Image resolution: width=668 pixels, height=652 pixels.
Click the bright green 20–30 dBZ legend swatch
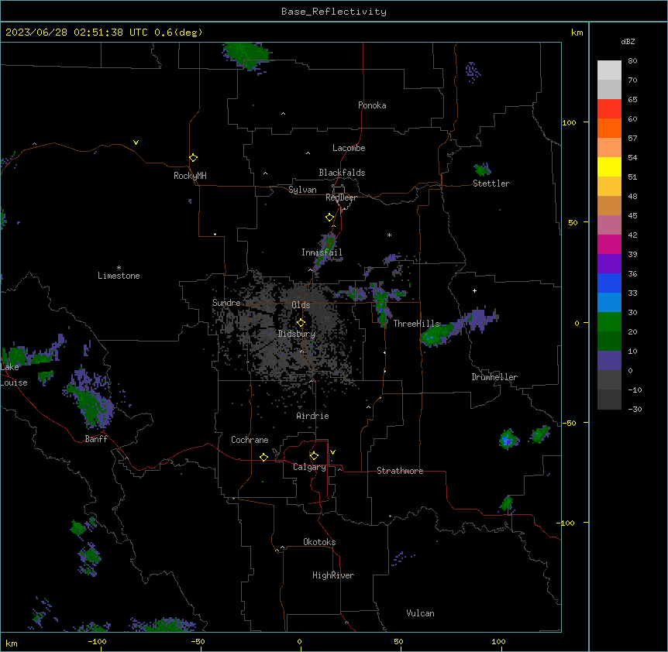(x=609, y=322)
